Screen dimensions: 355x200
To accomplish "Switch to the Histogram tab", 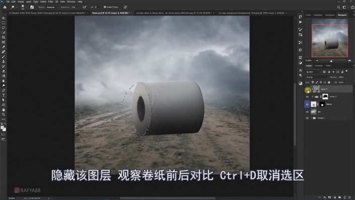I will [330, 15].
